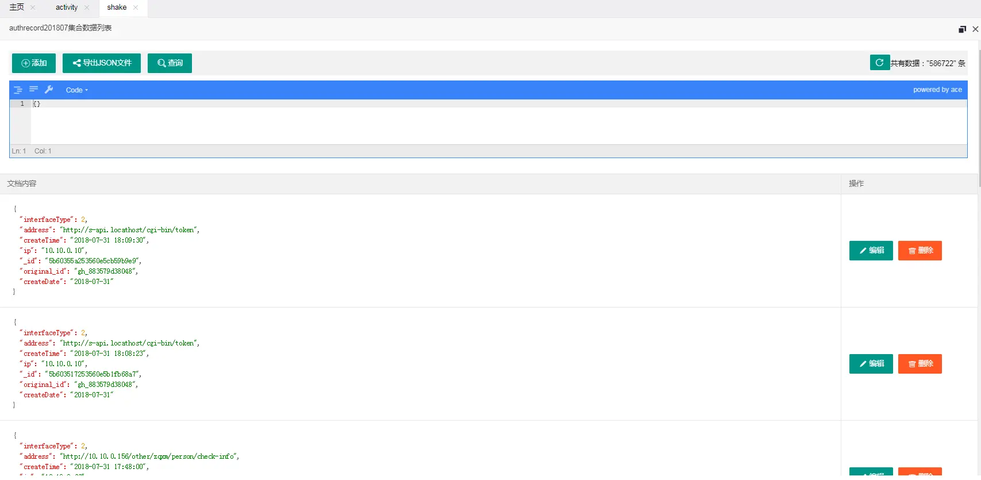Delete the first record with 删除 button
Screen dimensions: 981x480
(x=920, y=251)
